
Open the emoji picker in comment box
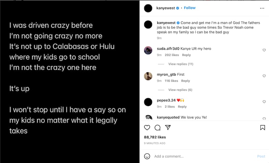pyautogui.click(x=147, y=156)
